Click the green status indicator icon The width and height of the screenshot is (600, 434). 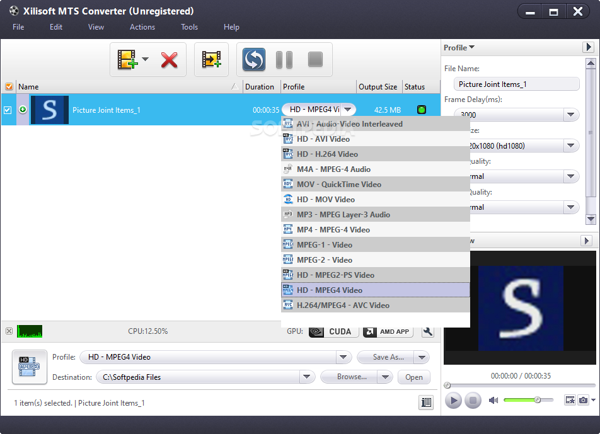(x=421, y=110)
